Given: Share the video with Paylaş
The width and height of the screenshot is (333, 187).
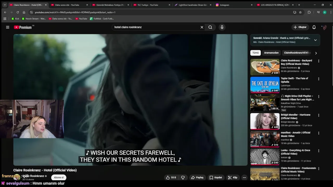Looking at the screenshot, I should point(197,177).
